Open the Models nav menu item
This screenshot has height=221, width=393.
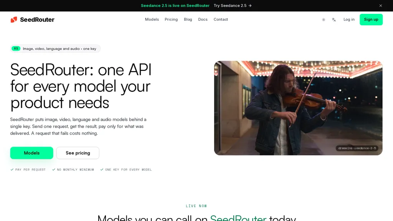pos(152,19)
